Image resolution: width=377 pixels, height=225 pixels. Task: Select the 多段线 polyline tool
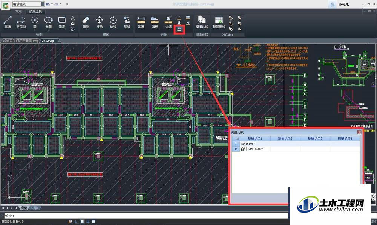21,22
